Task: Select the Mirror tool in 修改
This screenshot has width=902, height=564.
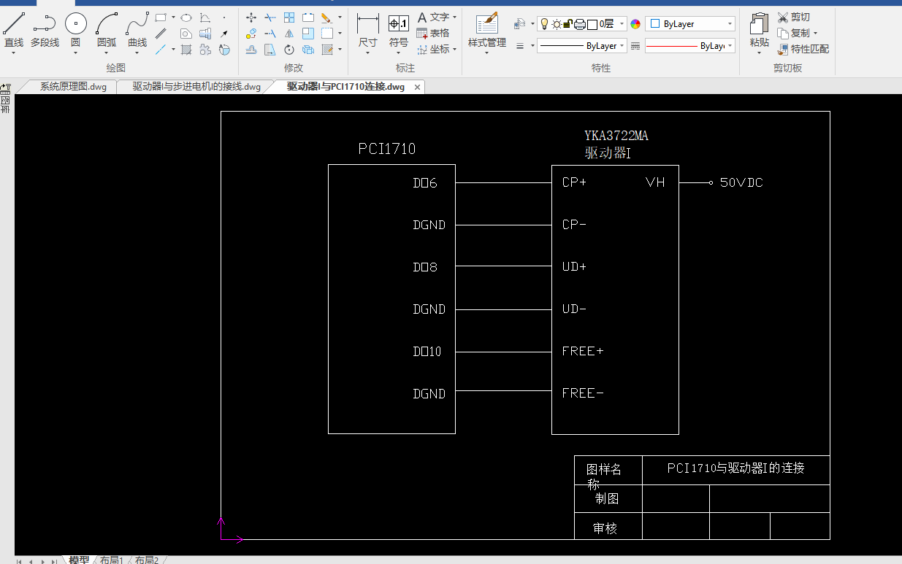Action: coord(289,34)
